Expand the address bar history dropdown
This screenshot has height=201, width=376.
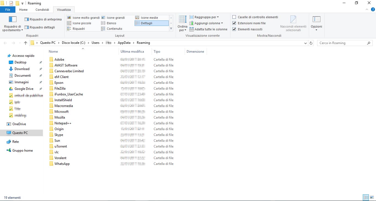point(305,43)
